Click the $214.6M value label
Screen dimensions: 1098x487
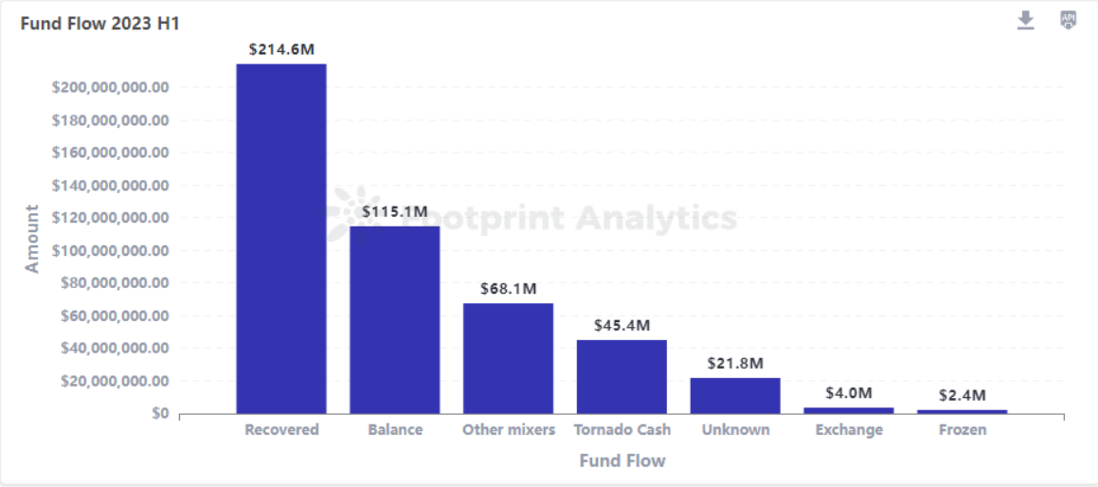coord(281,49)
